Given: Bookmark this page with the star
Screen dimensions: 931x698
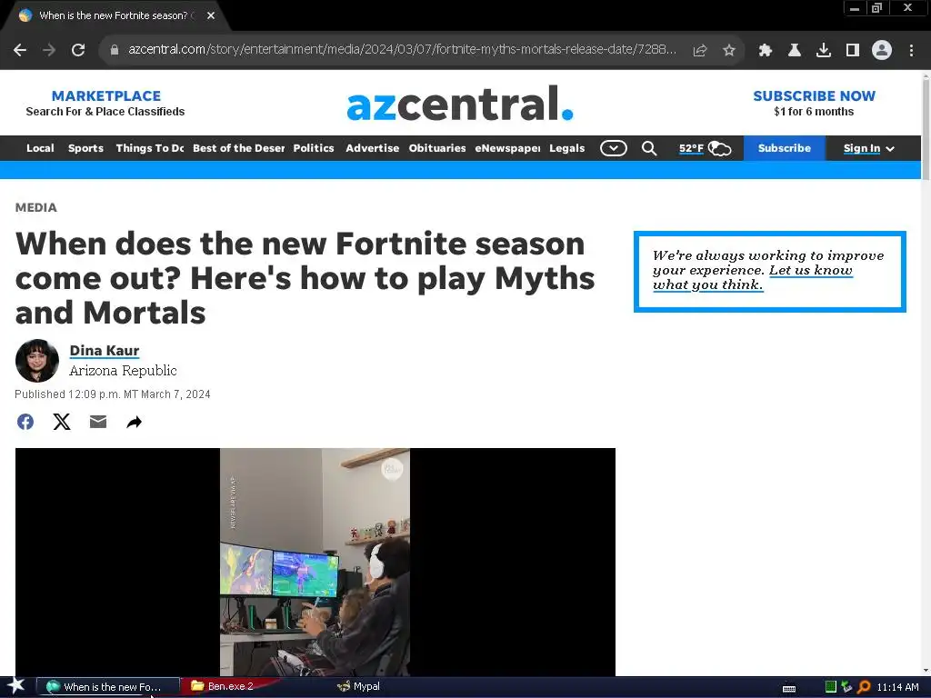Looking at the screenshot, I should (729, 51).
